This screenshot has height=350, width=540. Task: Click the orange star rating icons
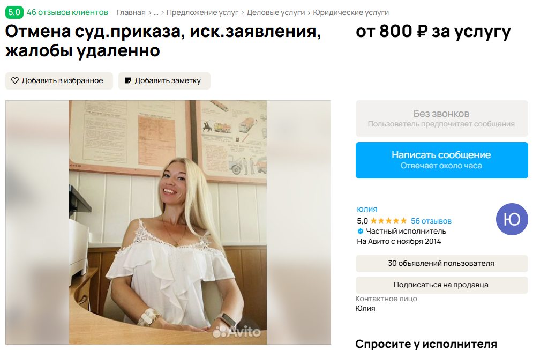pos(388,221)
